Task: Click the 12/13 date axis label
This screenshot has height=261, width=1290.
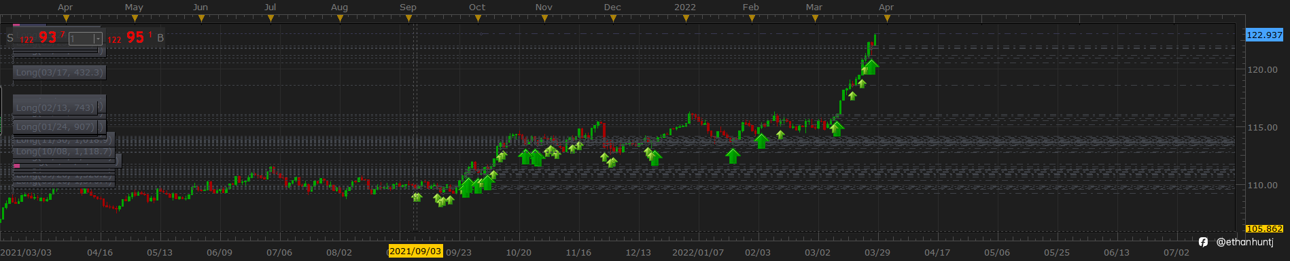Action: pyautogui.click(x=638, y=252)
